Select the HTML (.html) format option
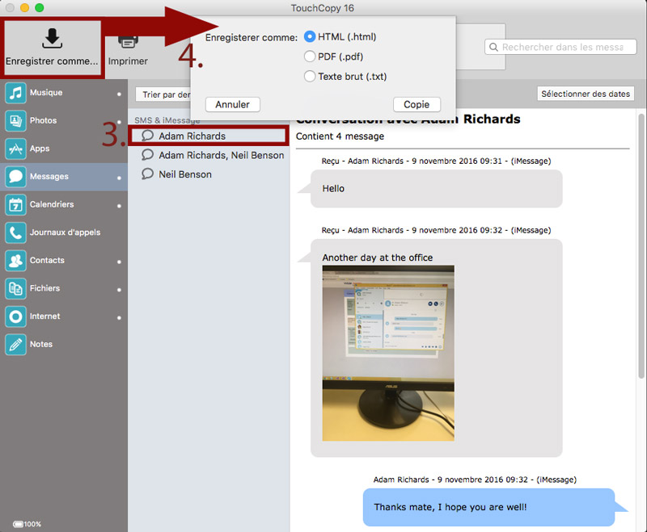The image size is (647, 532). (310, 36)
